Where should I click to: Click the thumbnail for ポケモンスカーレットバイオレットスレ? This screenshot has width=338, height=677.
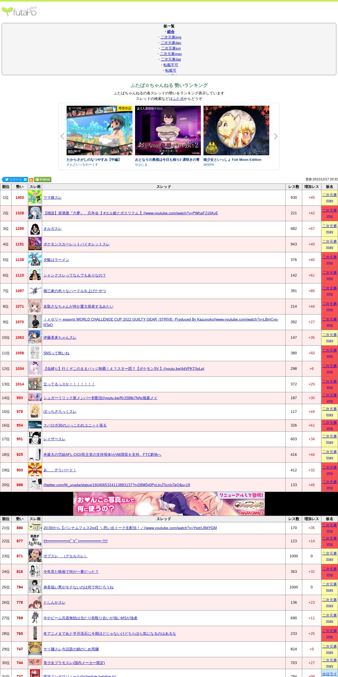35,244
